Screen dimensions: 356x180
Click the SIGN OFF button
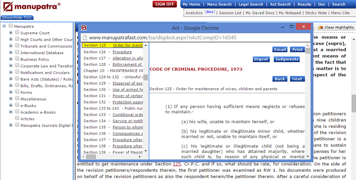tap(165, 4)
